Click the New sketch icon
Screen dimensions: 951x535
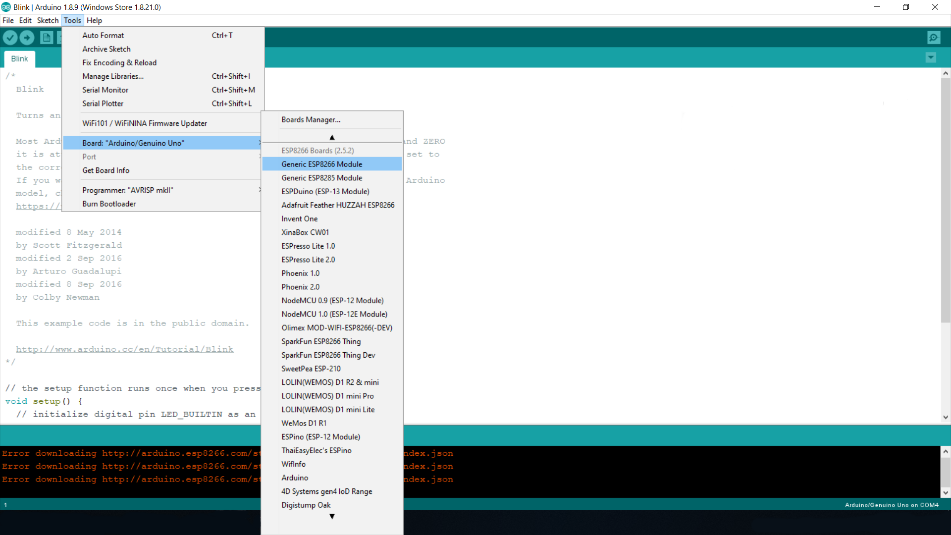click(x=47, y=38)
